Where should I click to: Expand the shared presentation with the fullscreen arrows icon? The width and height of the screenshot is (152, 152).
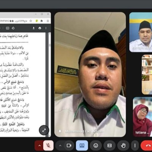point(44,130)
